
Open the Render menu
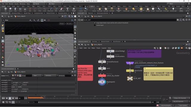11,4
